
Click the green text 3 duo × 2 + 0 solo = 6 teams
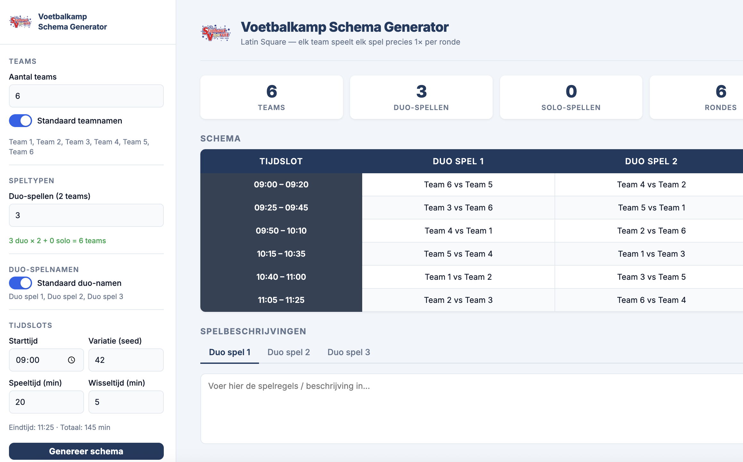point(57,241)
